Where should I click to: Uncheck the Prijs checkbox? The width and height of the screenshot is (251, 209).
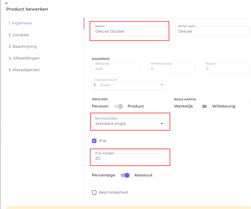pos(94,141)
